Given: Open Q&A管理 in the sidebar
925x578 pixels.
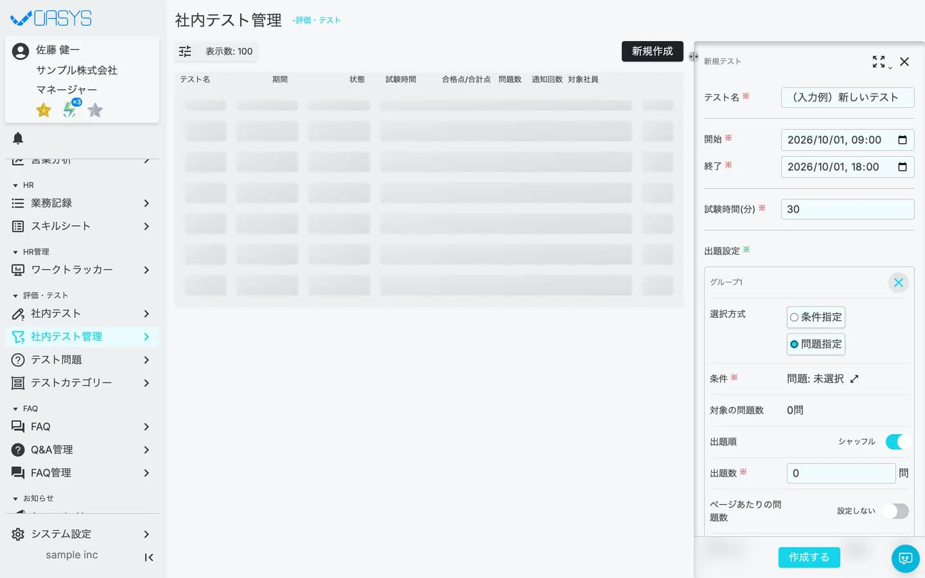Looking at the screenshot, I should tap(82, 450).
